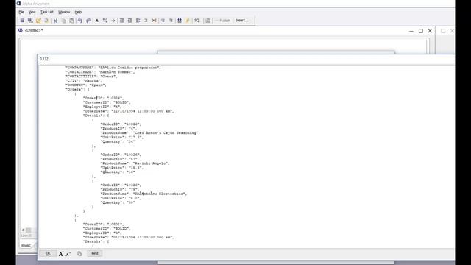Click the left-align lines toolbar icon
The height and width of the screenshot is (265, 471).
tap(138, 21)
